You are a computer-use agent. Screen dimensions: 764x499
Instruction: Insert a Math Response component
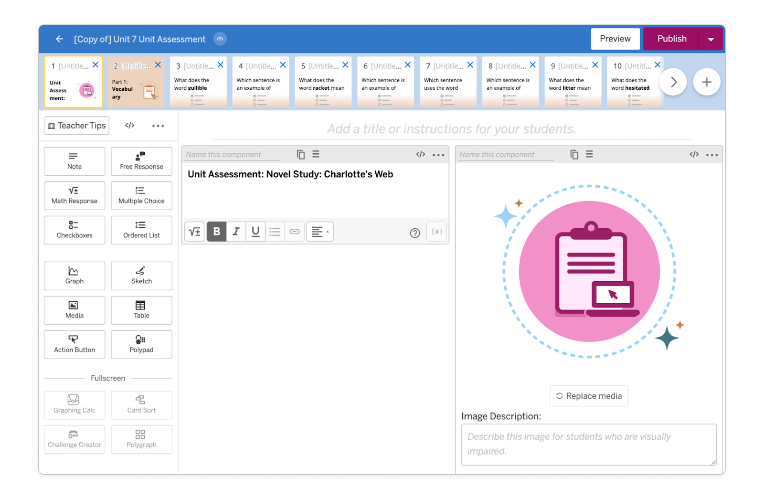coord(74,195)
